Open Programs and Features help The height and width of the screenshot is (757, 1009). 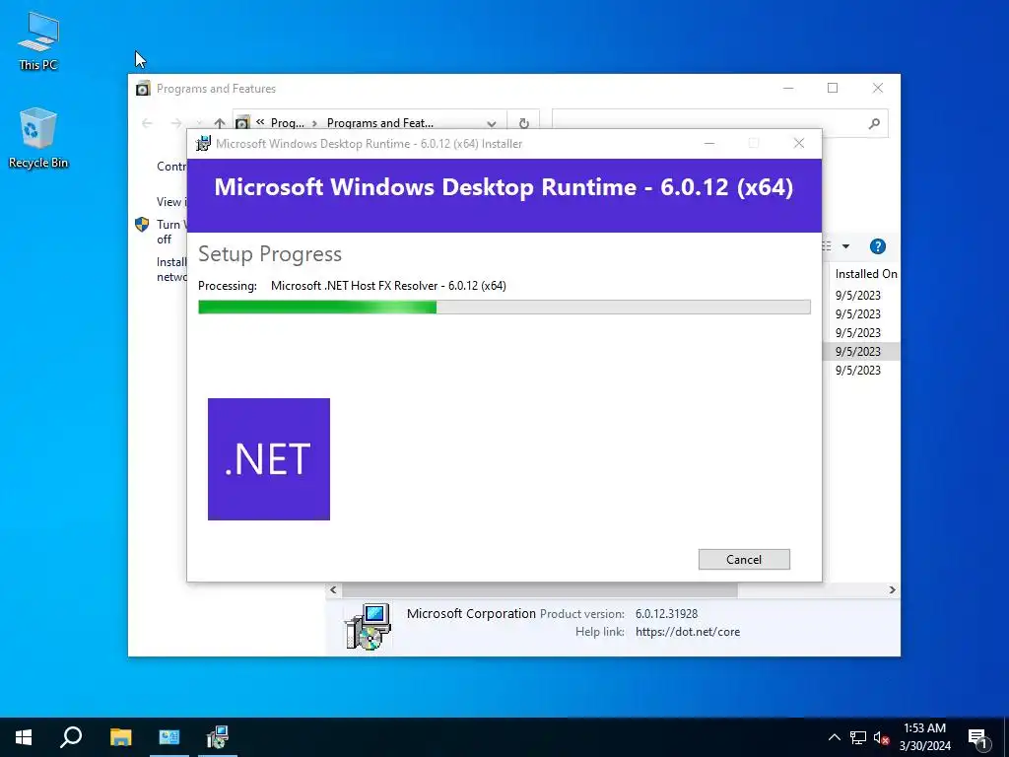point(877,246)
